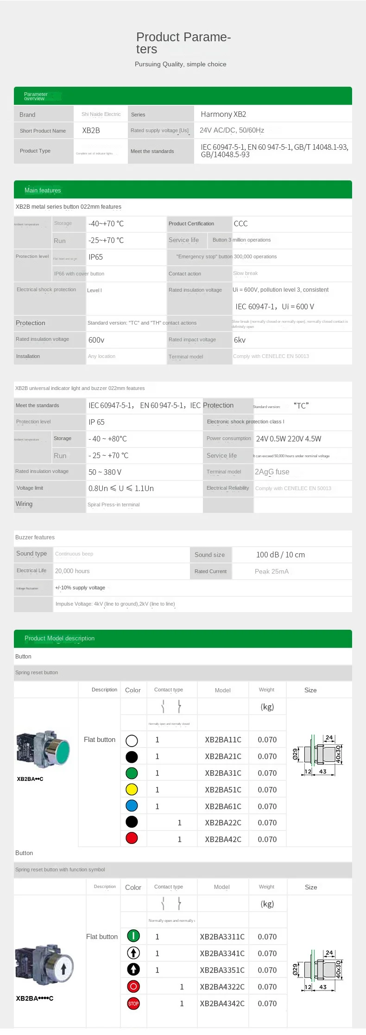Click the Parameter overview green header
366x1035 pixels.
(x=183, y=96)
